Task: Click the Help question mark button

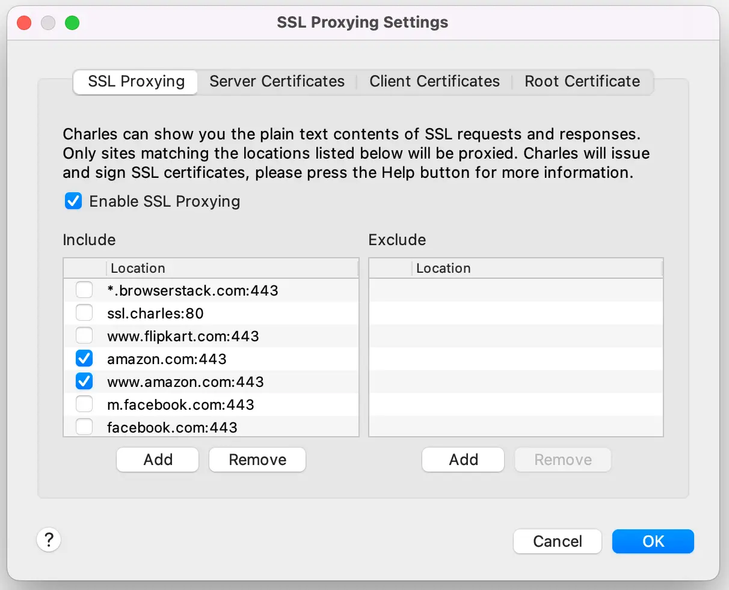Action: pos(49,539)
